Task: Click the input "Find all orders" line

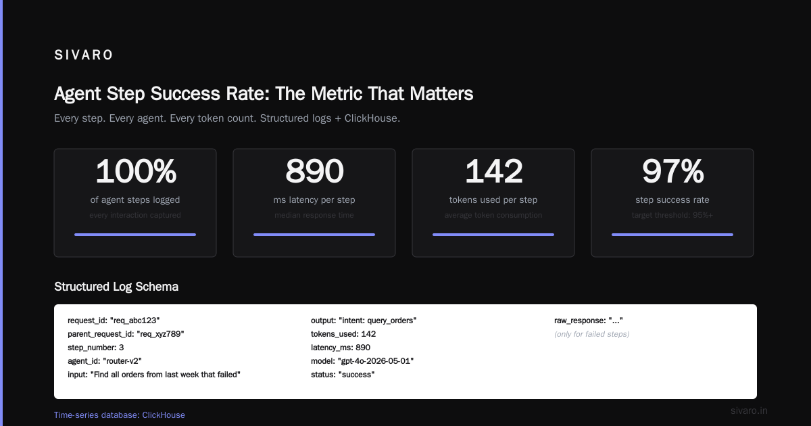Action: (154, 375)
